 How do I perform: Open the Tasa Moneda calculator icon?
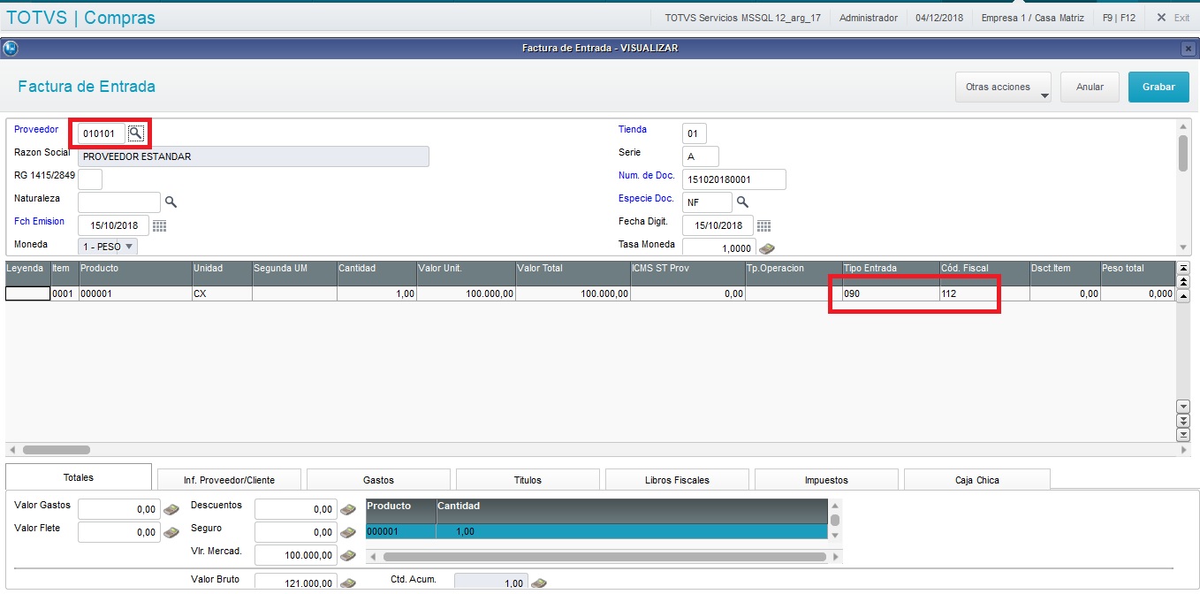point(767,248)
